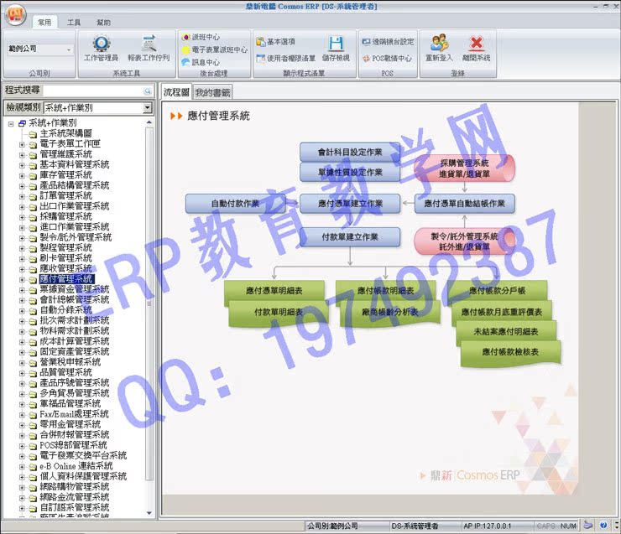Open 自動付款作業 flow box

pos(235,204)
